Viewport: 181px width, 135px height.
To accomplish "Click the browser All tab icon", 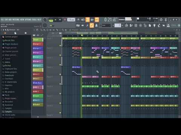I will click(x=5, y=33).
